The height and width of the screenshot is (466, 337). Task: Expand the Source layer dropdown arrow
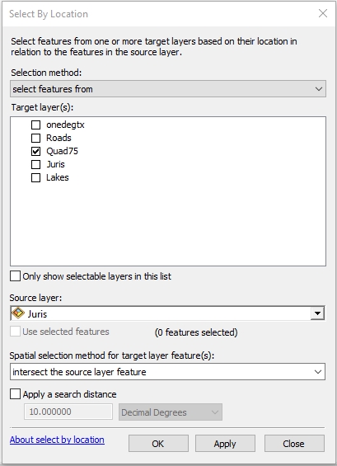[317, 313]
